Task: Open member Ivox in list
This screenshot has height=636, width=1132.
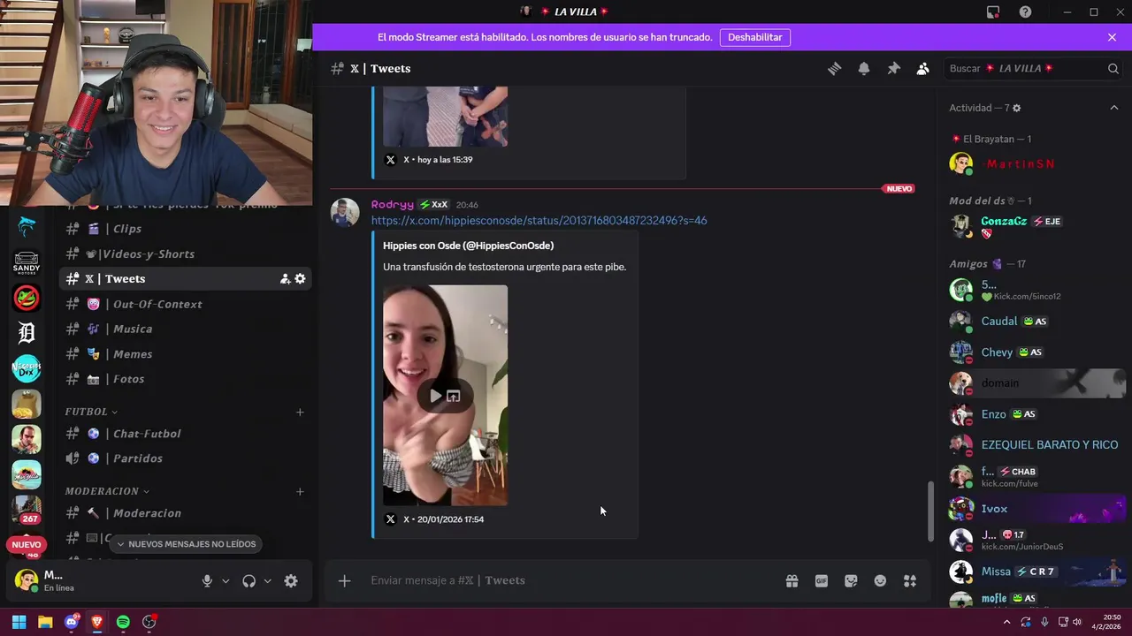Action: (x=1031, y=508)
